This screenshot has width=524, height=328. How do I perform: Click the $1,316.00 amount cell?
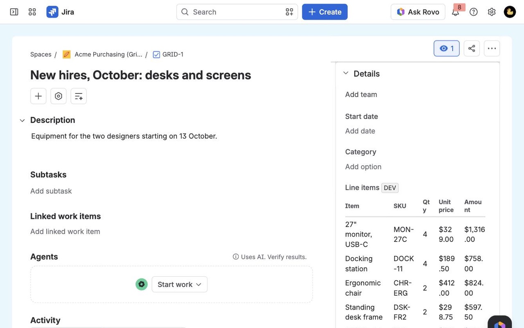coord(474,234)
